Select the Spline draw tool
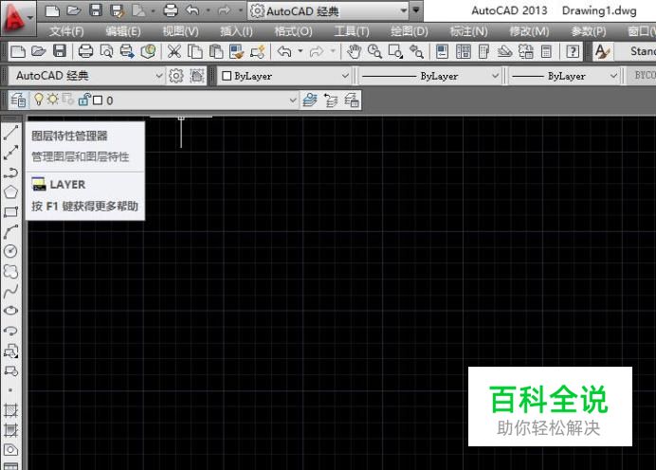 point(10,291)
